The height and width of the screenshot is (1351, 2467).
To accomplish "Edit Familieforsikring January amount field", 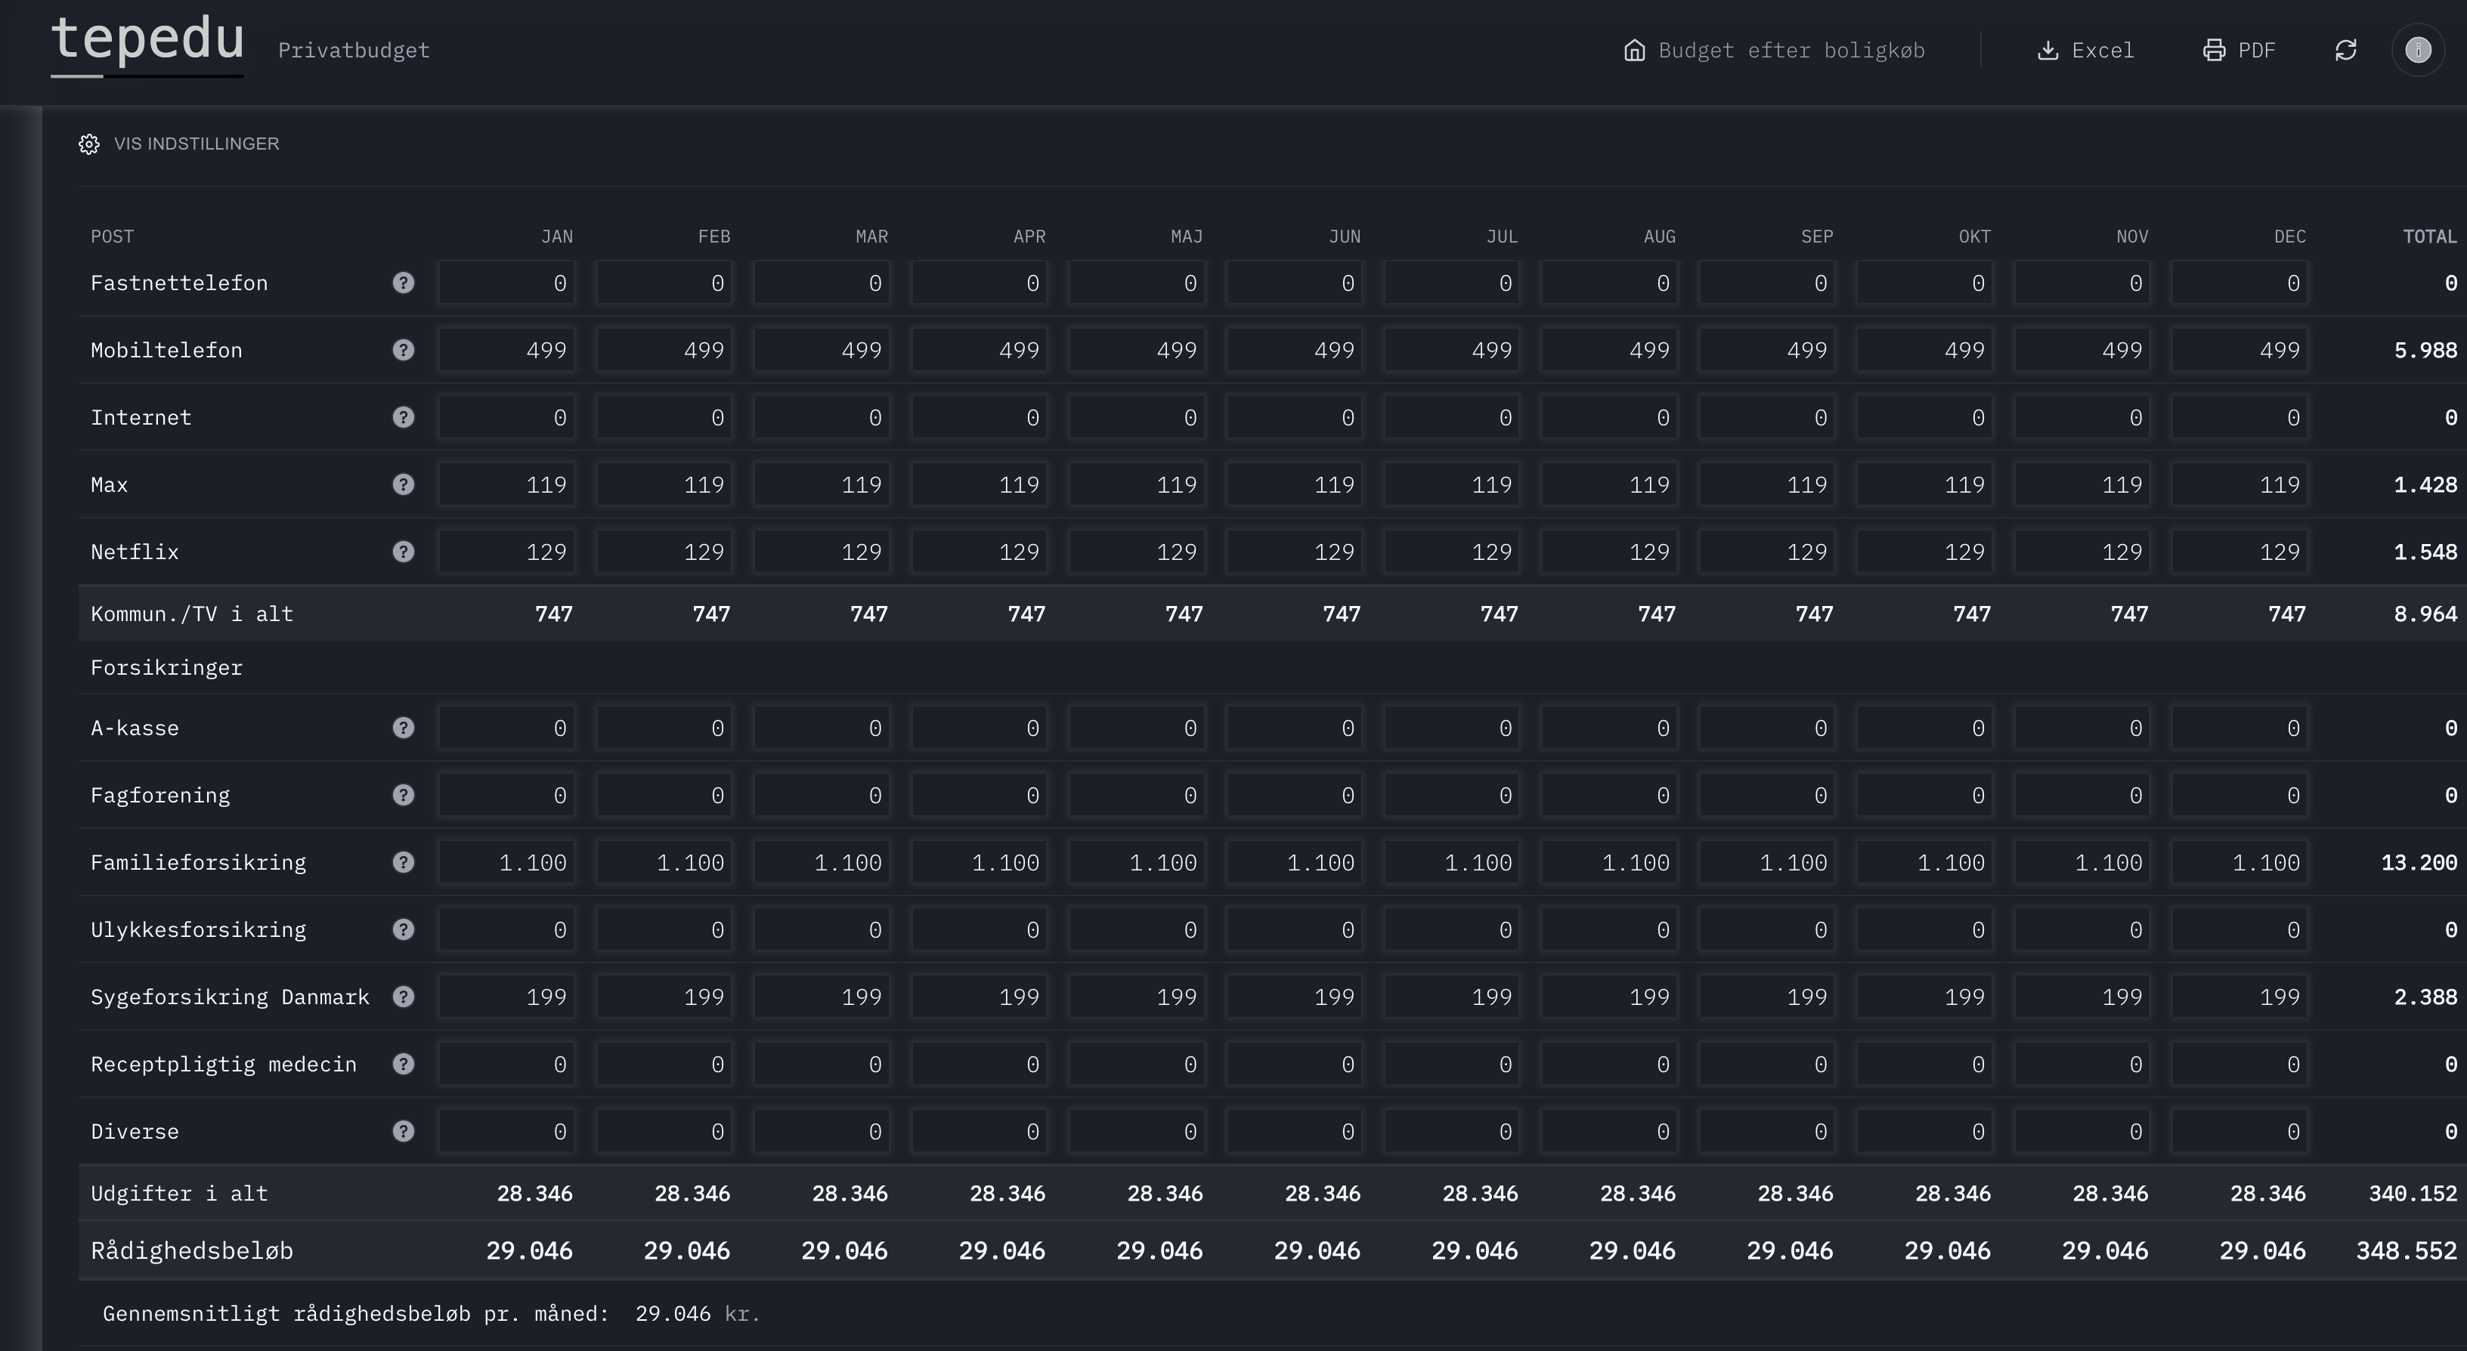I will 506,861.
